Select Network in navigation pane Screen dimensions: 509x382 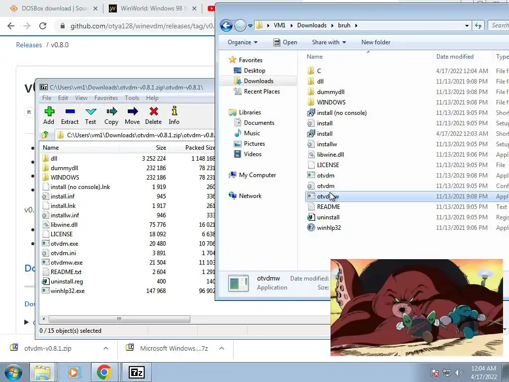(250, 196)
